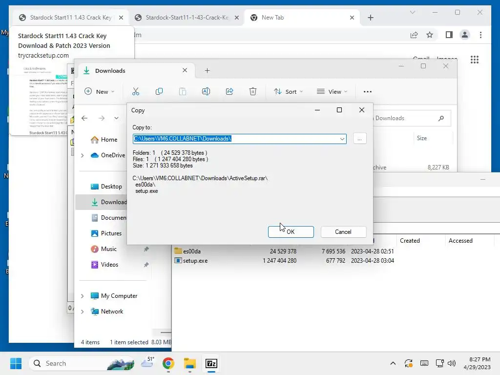
Task: Open Chrome three-dot menu
Action: (x=480, y=35)
